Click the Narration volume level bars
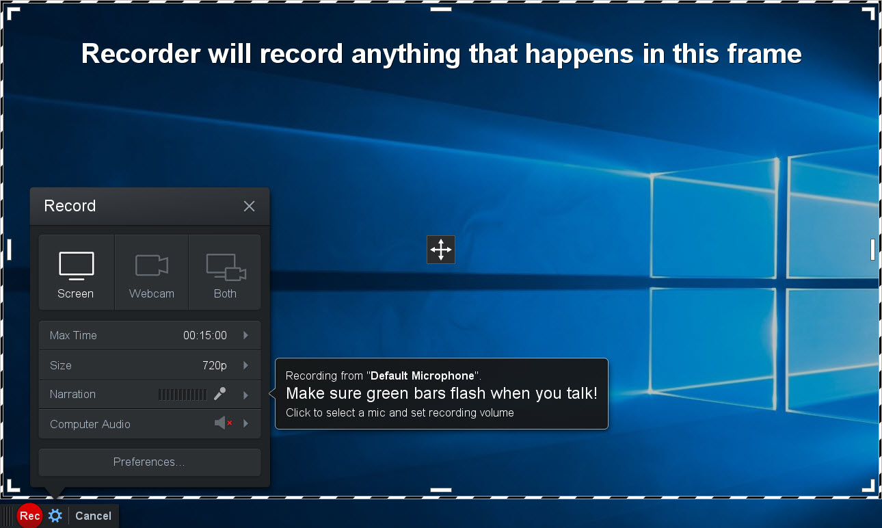This screenshot has height=528, width=882. pos(183,395)
